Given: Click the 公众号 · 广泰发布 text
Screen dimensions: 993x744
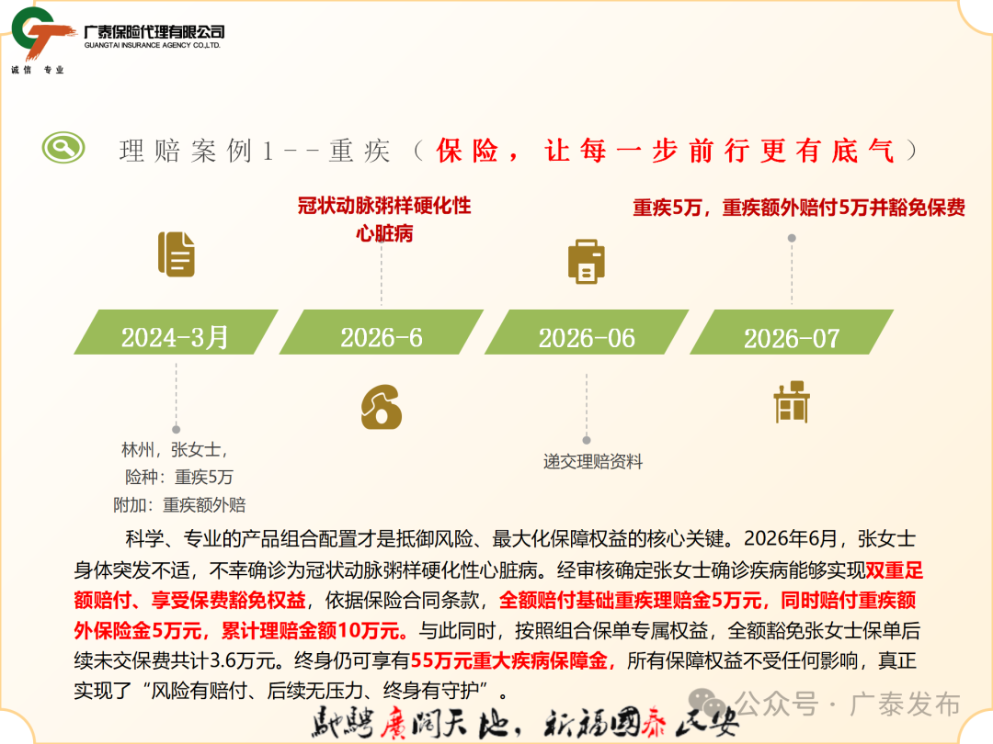Looking at the screenshot, I should tap(848, 705).
